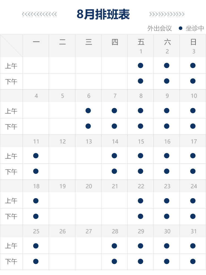Click the empty morning cell for Tuesday the 12th
Image resolution: width=206 pixels, height=275 pixels.
coord(62,155)
